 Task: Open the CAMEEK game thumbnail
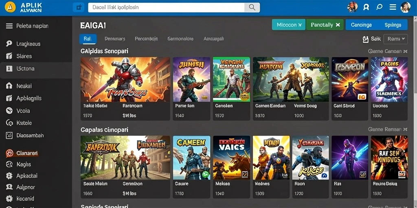tap(191, 158)
